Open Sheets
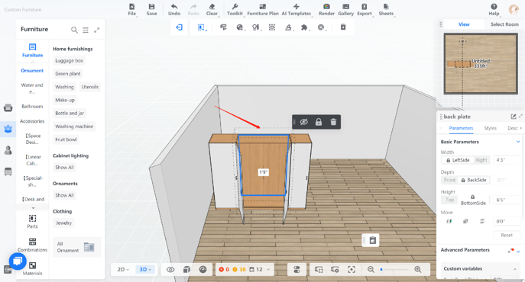Image resolution: width=525 pixels, height=282 pixels. 386,10
